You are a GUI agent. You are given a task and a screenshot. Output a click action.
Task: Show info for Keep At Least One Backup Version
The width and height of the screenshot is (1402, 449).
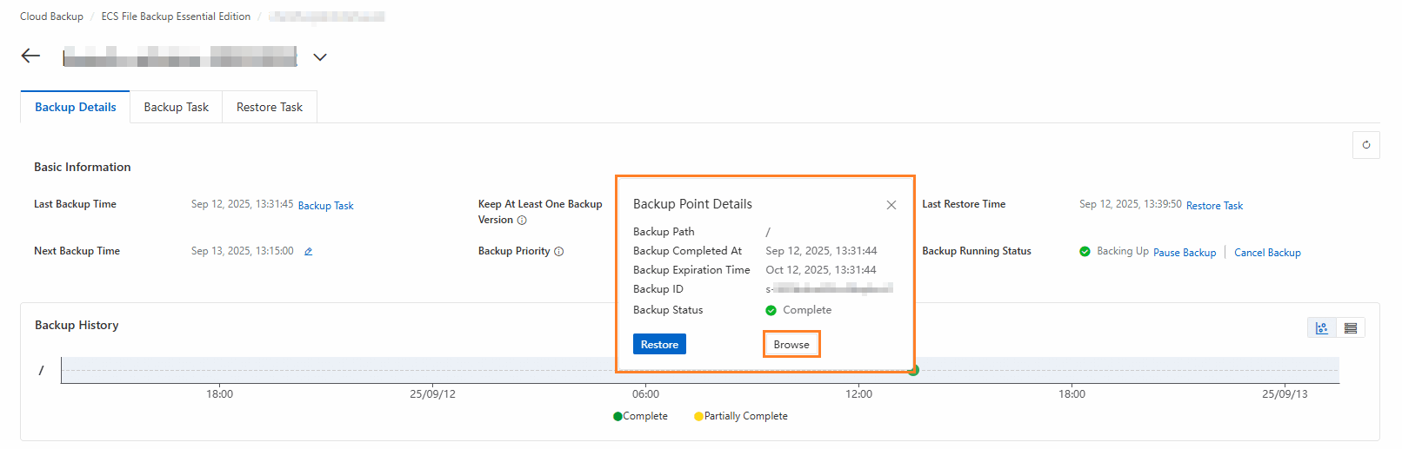(x=522, y=221)
